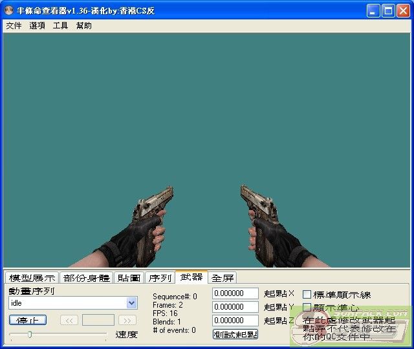Click the 停止 stop button

tap(28, 321)
